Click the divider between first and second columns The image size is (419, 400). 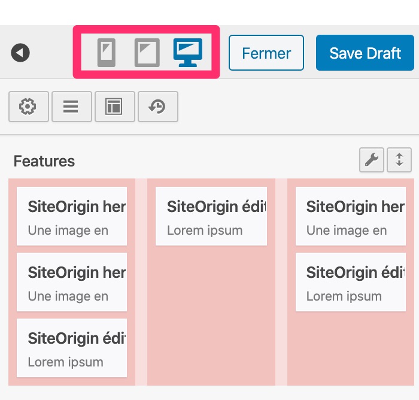tap(141, 281)
